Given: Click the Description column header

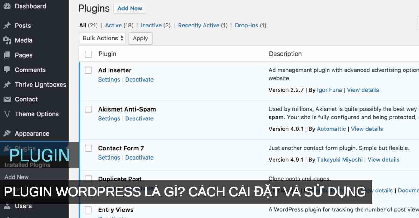Looking at the screenshot, I should coord(285,54).
